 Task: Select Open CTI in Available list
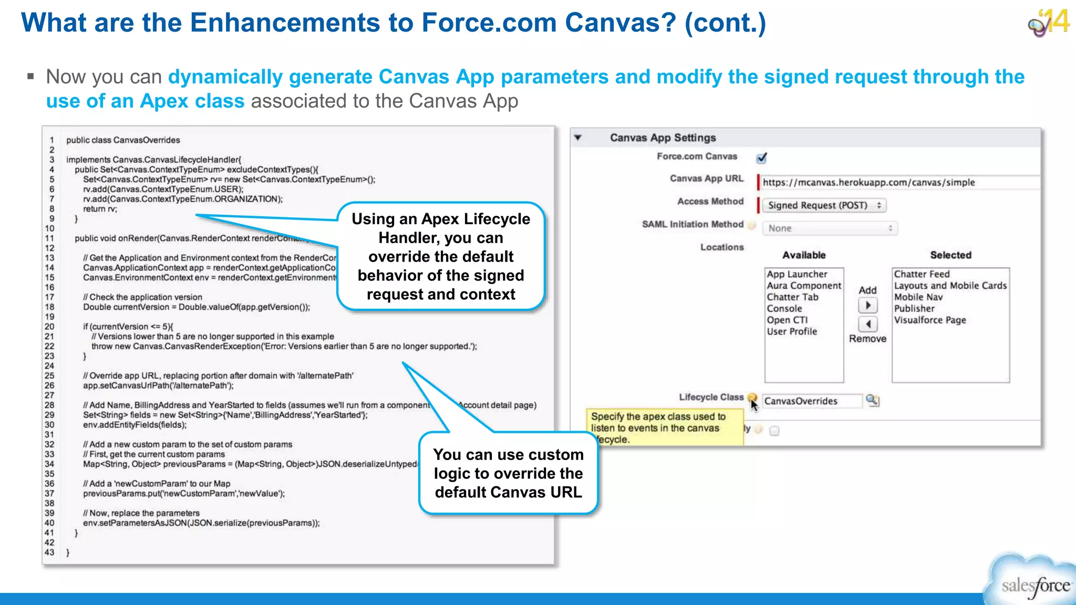click(787, 320)
